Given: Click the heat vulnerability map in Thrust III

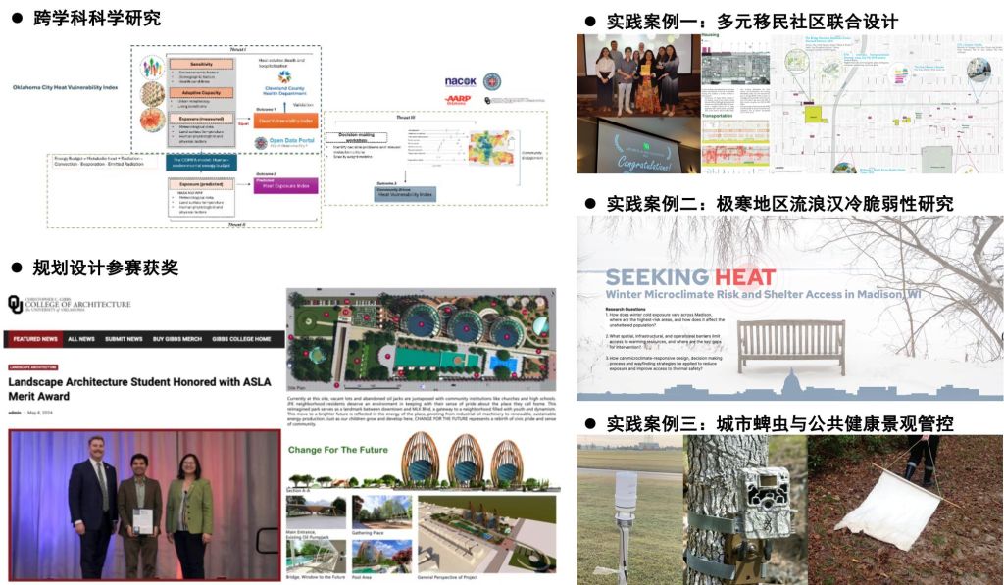Looking at the screenshot, I should (x=491, y=148).
